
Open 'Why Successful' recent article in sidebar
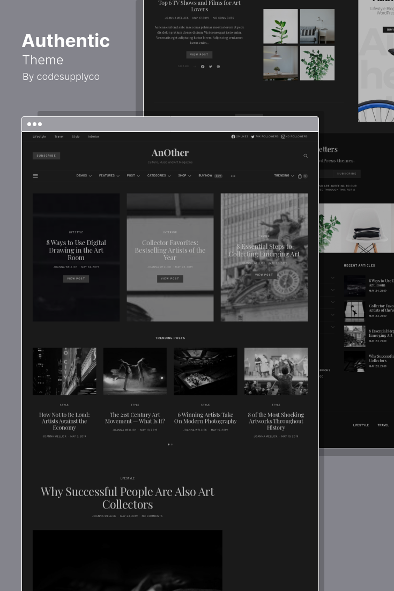pos(381,358)
